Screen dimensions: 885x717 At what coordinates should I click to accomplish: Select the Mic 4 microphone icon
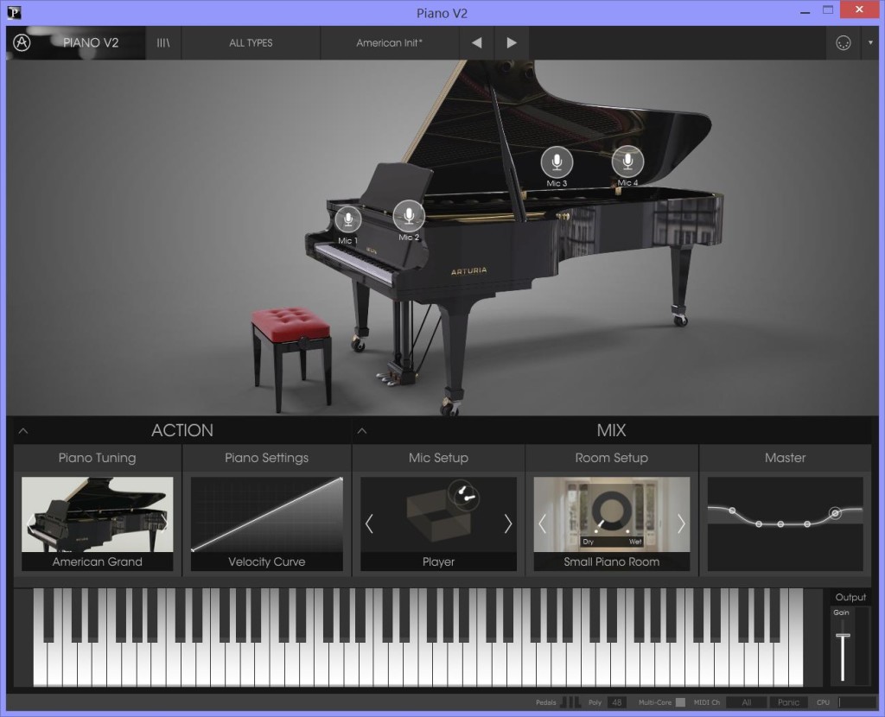tap(627, 161)
